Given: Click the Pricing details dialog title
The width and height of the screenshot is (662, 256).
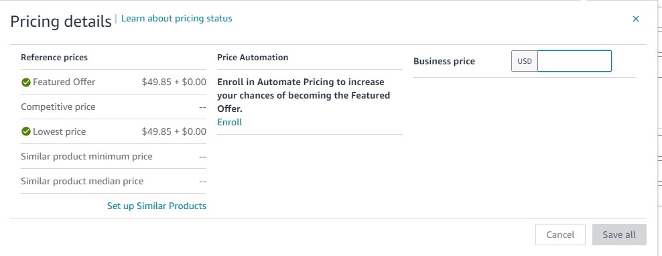Looking at the screenshot, I should point(61,21).
